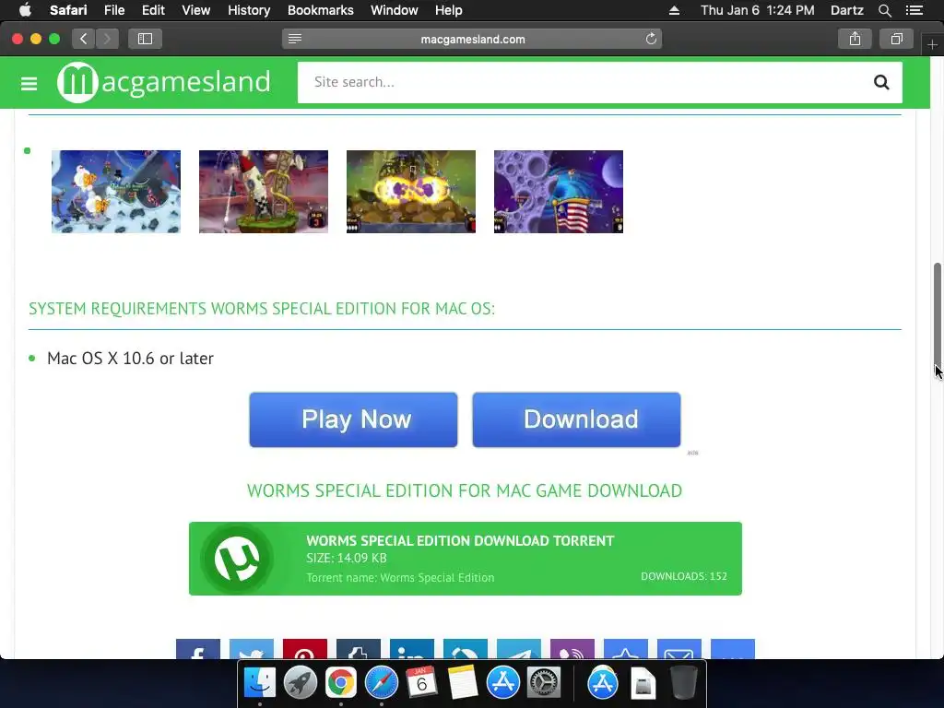Open the explosion screenshot thumbnail
The width and height of the screenshot is (944, 708).
point(410,192)
